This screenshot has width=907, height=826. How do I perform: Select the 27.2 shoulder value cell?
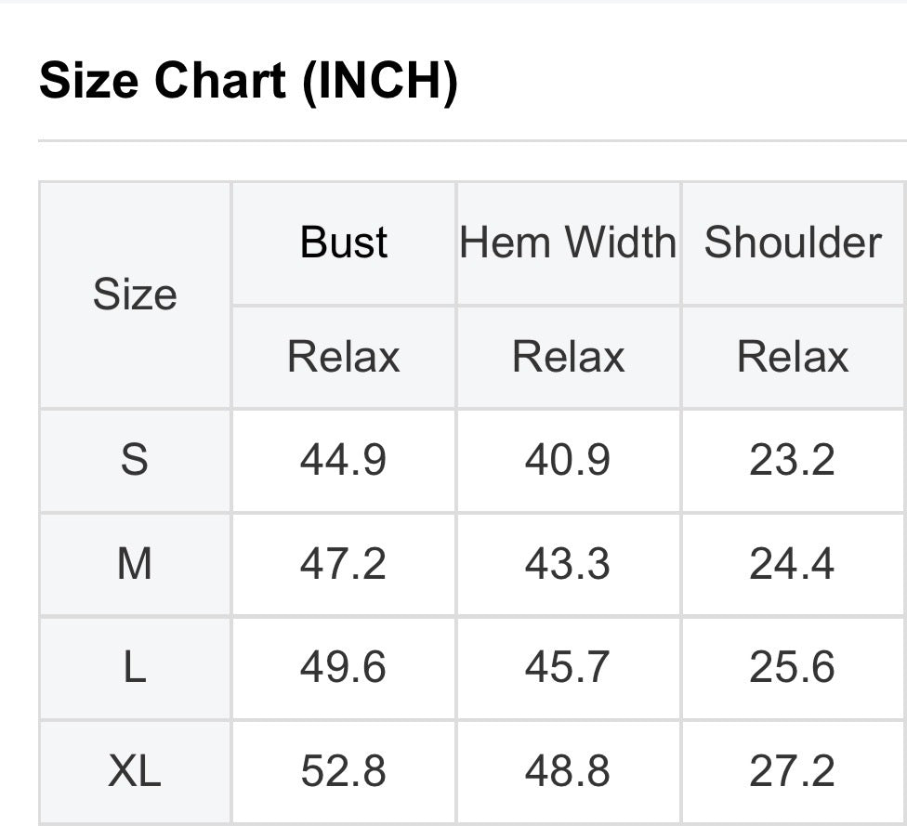point(793,771)
